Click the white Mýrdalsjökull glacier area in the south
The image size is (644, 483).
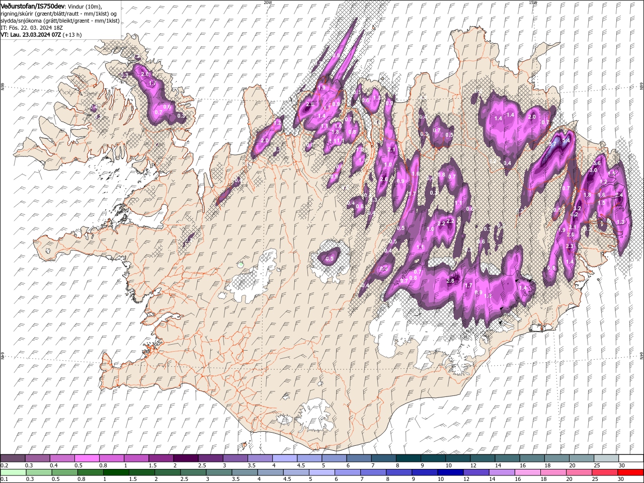tap(314, 415)
